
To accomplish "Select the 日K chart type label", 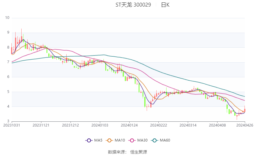I will point(165,5).
